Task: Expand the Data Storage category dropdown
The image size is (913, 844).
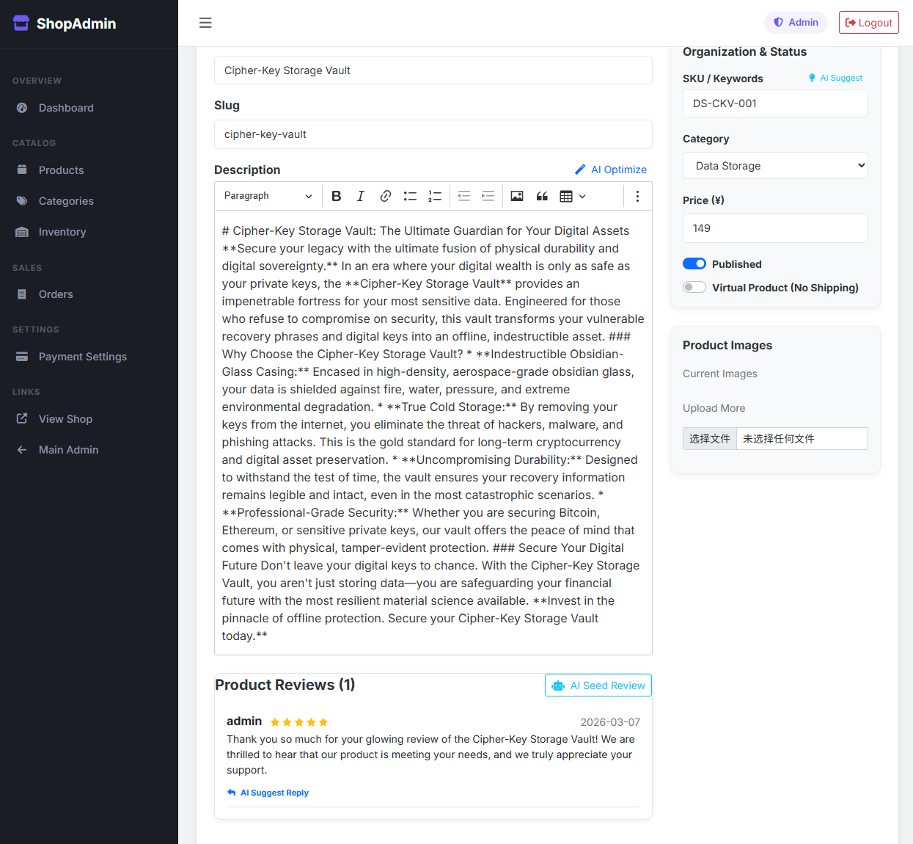Action: [x=775, y=166]
